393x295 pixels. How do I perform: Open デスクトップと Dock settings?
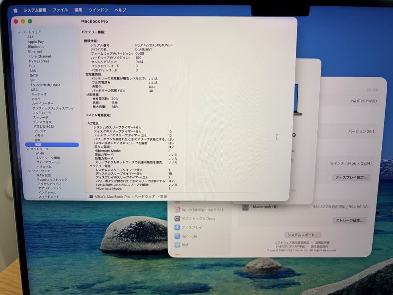coord(195,219)
